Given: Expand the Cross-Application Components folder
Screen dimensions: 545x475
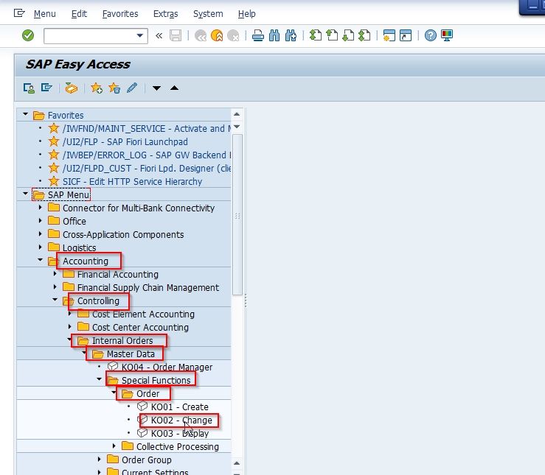Looking at the screenshot, I should coord(40,234).
